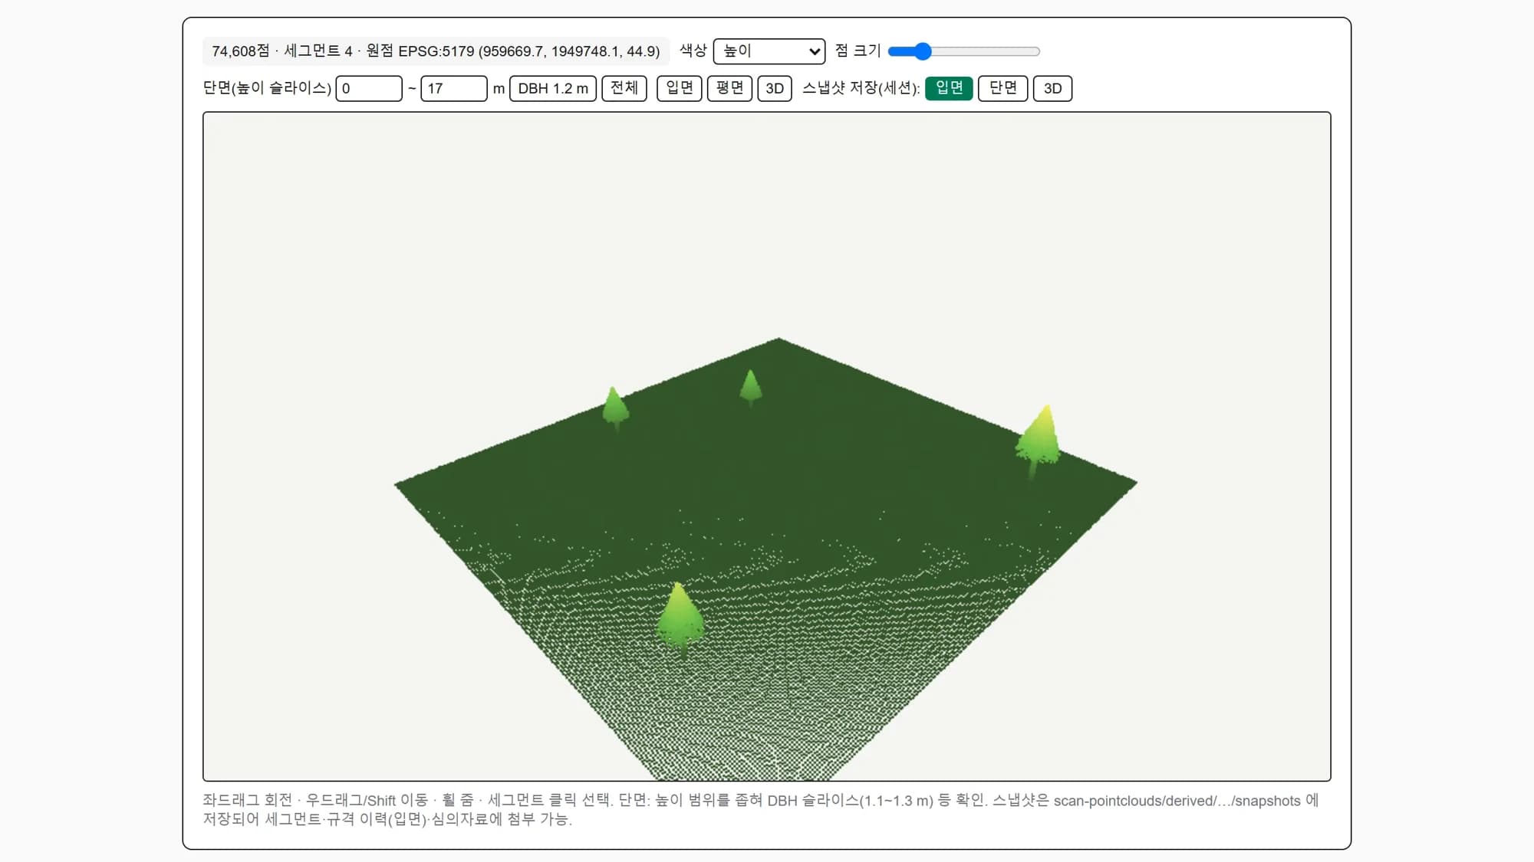The image size is (1534, 862).
Task: Switch view to 평면 plan
Action: pos(729,88)
